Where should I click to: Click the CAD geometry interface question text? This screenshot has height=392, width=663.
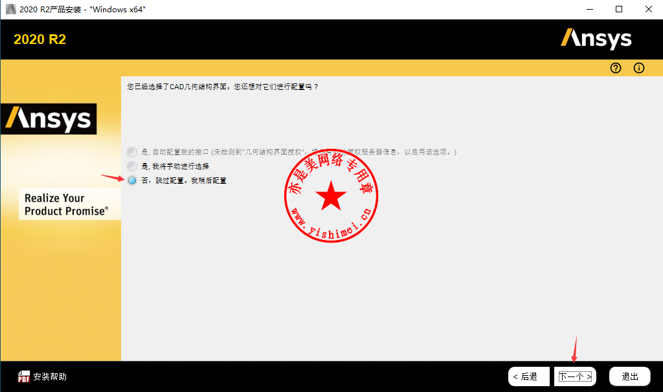(223, 87)
